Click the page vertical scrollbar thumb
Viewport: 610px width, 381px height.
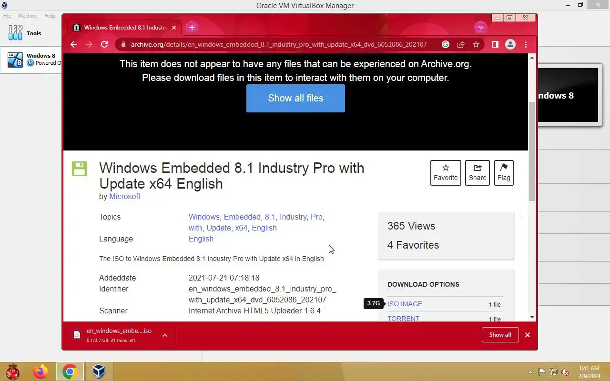pyautogui.click(x=532, y=150)
